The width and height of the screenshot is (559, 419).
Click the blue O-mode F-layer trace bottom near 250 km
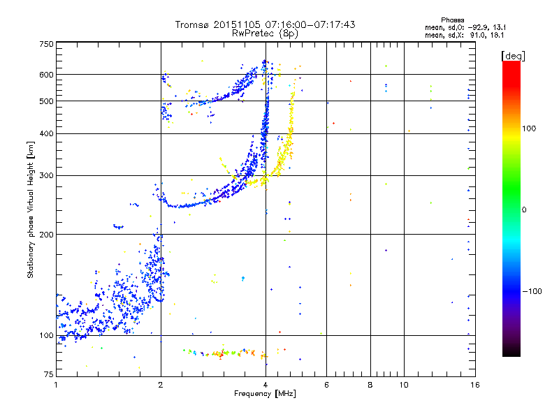tap(185, 205)
